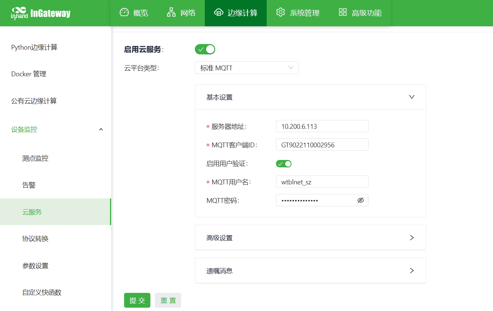Click the MQTT密码 input field
This screenshot has height=311, width=493.
pos(322,200)
